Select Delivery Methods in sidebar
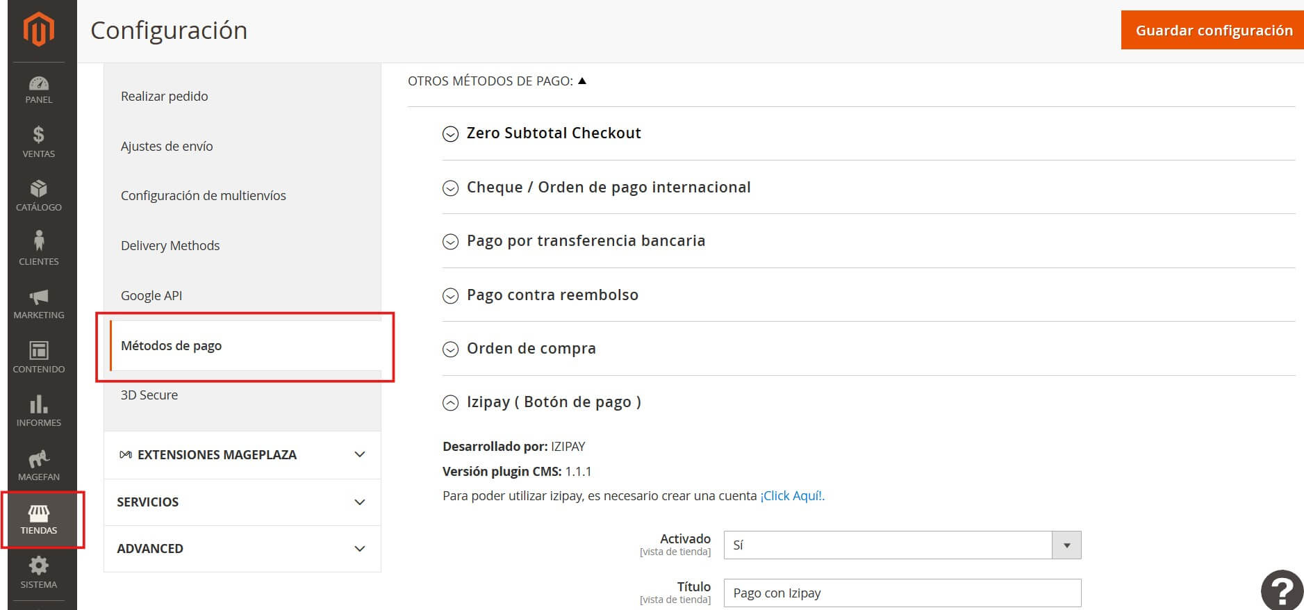 170,246
